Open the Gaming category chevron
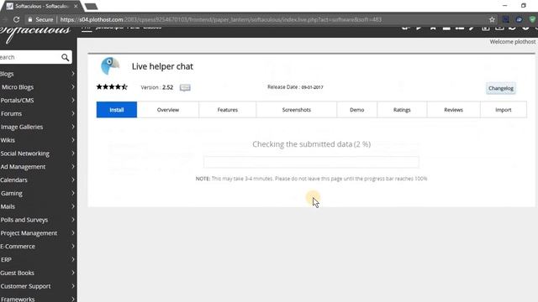Image resolution: width=538 pixels, height=302 pixels. click(73, 193)
